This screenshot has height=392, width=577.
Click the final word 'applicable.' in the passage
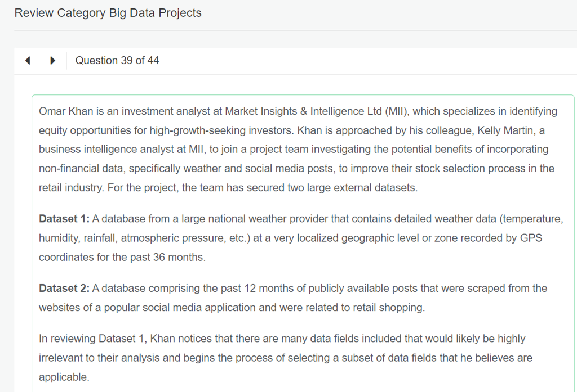64,377
